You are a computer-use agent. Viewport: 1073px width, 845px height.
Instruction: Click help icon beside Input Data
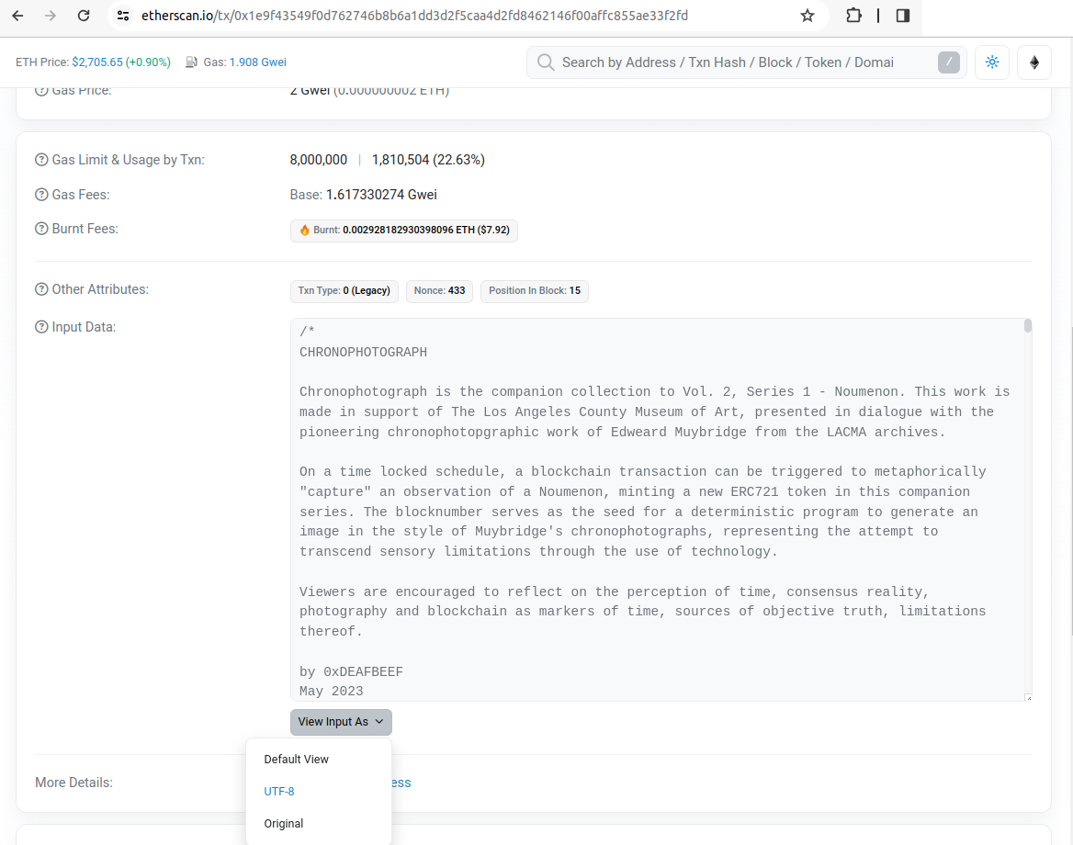[x=41, y=327]
